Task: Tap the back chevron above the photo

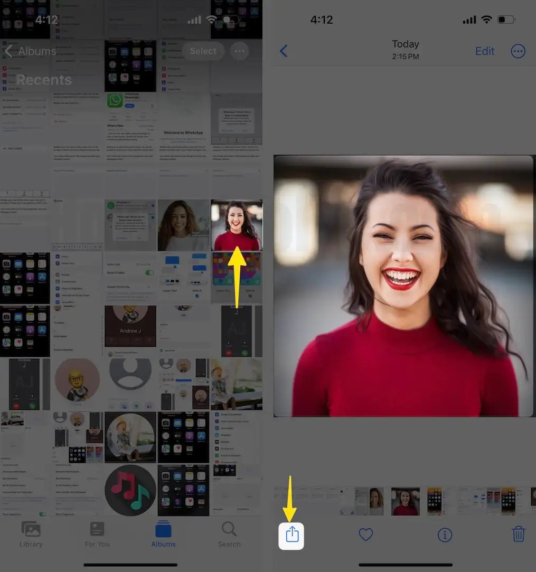Action: pyautogui.click(x=284, y=51)
